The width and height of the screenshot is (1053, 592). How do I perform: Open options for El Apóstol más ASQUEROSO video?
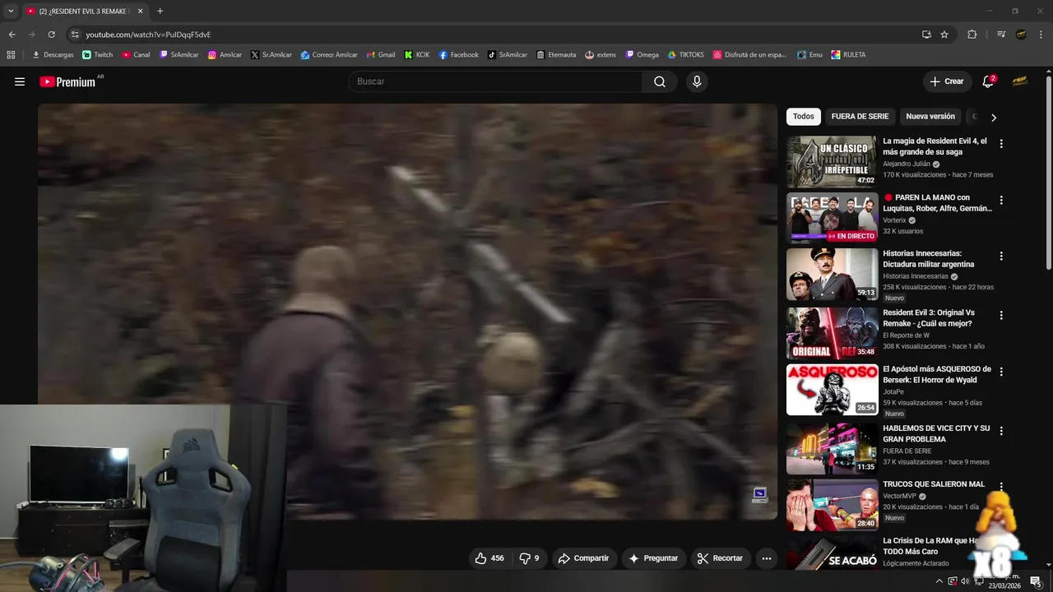pyautogui.click(x=1001, y=372)
